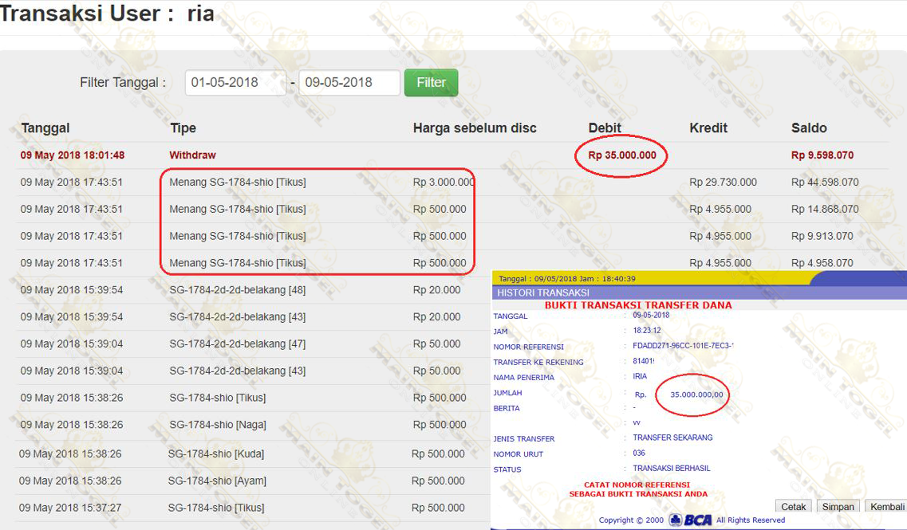
Task: Click the HISTORI TRANSAKSI header bar
Action: pos(698,292)
